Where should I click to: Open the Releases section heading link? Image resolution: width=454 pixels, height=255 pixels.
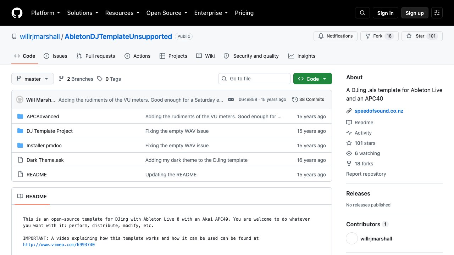click(x=358, y=193)
